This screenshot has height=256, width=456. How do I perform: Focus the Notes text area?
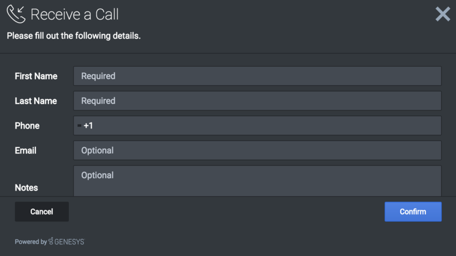(x=257, y=181)
